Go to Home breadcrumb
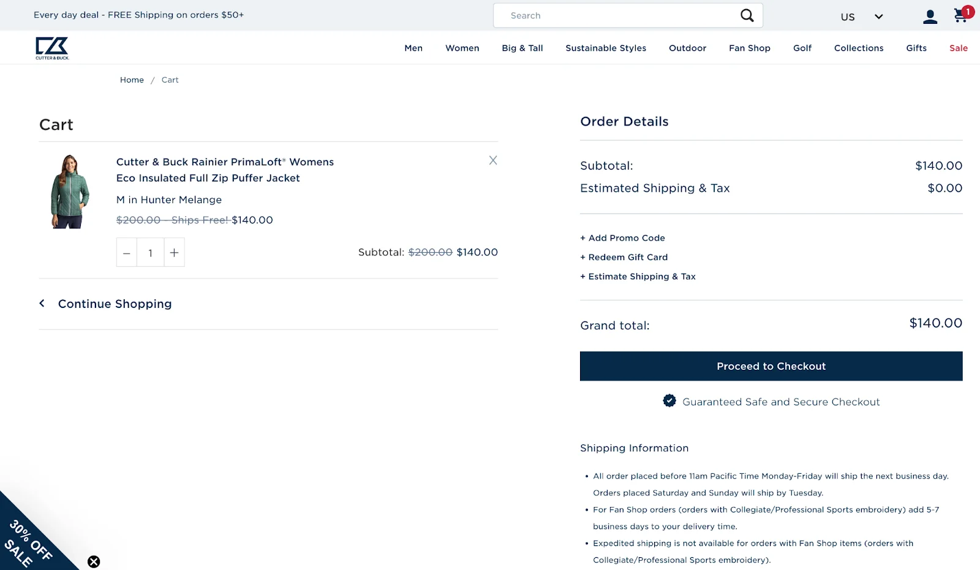The height and width of the screenshot is (570, 980). 132,80
